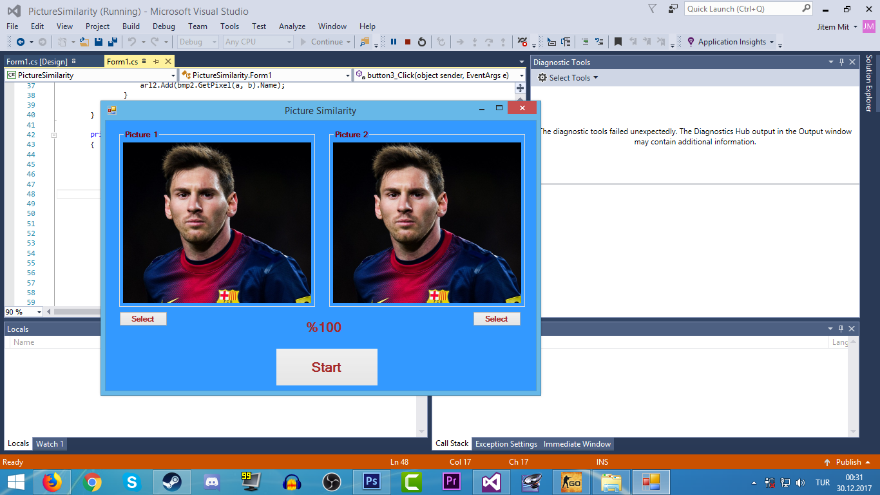Image resolution: width=880 pixels, height=495 pixels.
Task: Toggle the volume speaker icon in the tray
Action: pos(800,483)
